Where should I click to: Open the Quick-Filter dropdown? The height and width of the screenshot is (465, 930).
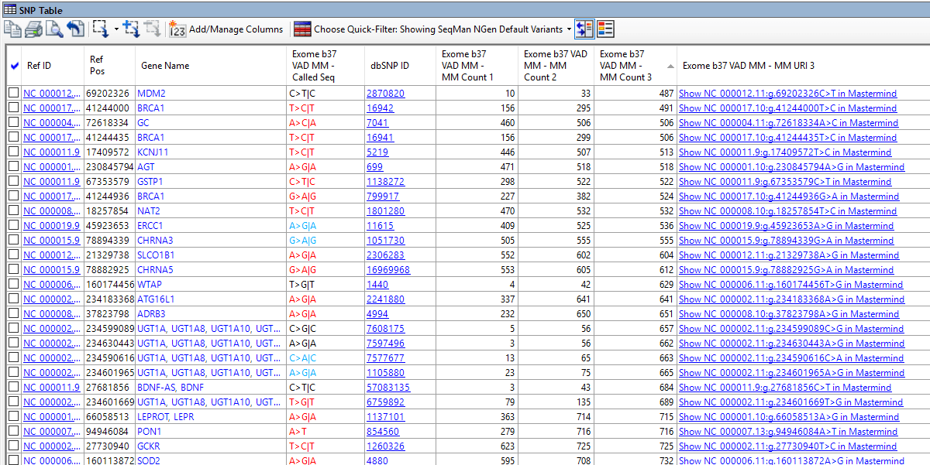[570, 29]
